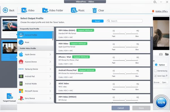The image size is (170, 112).
Task: Select the HEVC Video profile
Action: point(103,87)
